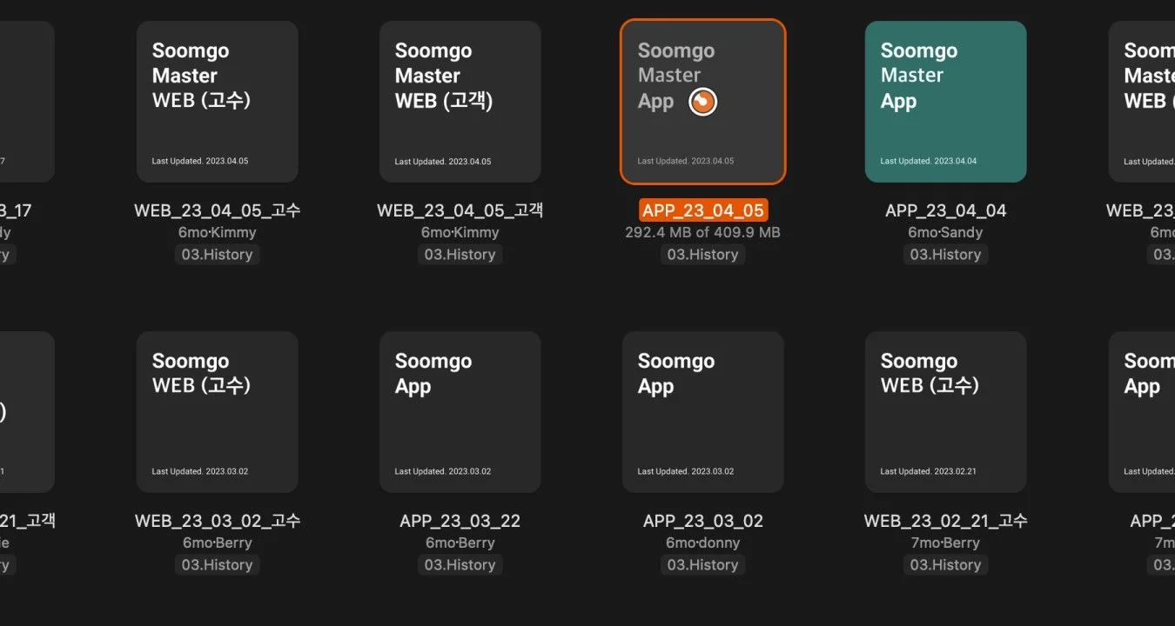Select the WEB_23_04_05_고객 document thumbnail
This screenshot has height=626, width=1175.
click(460, 102)
